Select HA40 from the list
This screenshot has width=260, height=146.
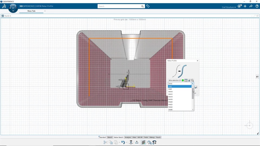coord(180,109)
